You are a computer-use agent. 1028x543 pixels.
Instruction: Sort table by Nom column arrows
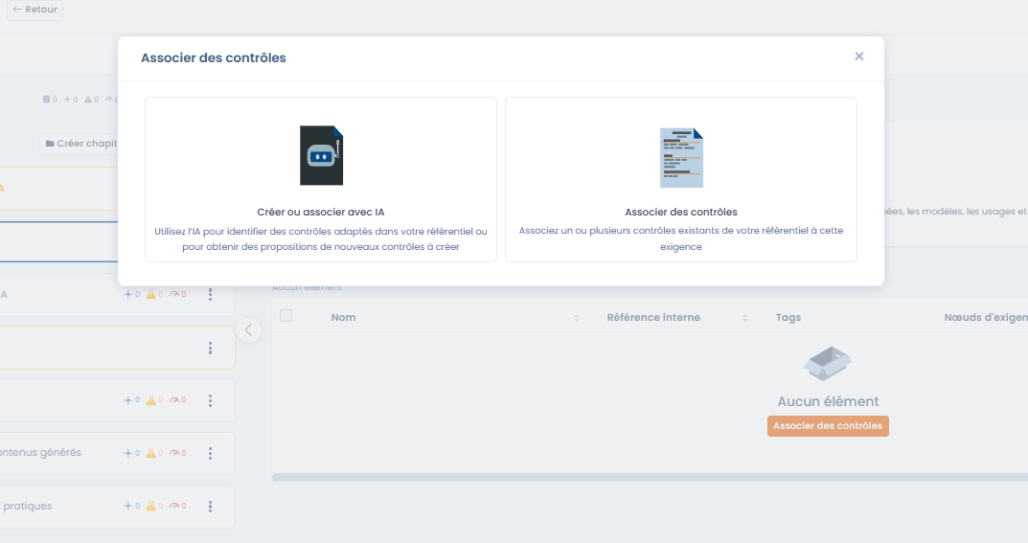tap(577, 318)
